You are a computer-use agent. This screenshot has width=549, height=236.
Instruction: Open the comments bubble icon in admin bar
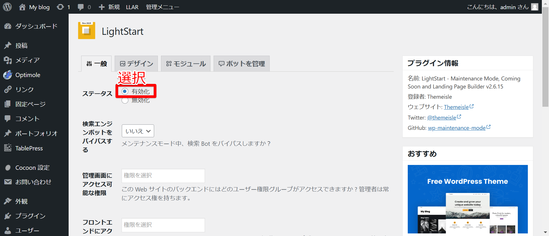coord(81,7)
